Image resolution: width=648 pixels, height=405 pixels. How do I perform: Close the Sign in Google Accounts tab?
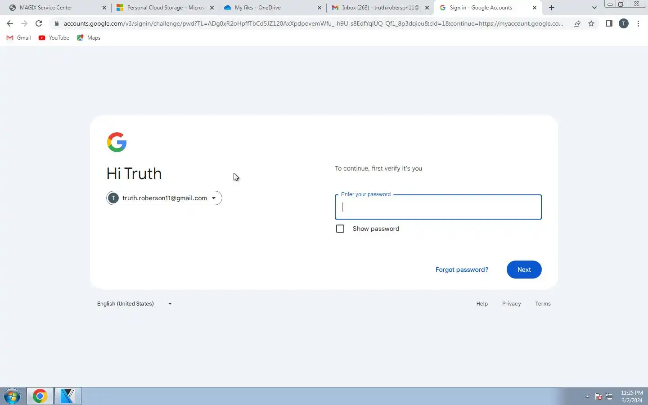pos(535,8)
